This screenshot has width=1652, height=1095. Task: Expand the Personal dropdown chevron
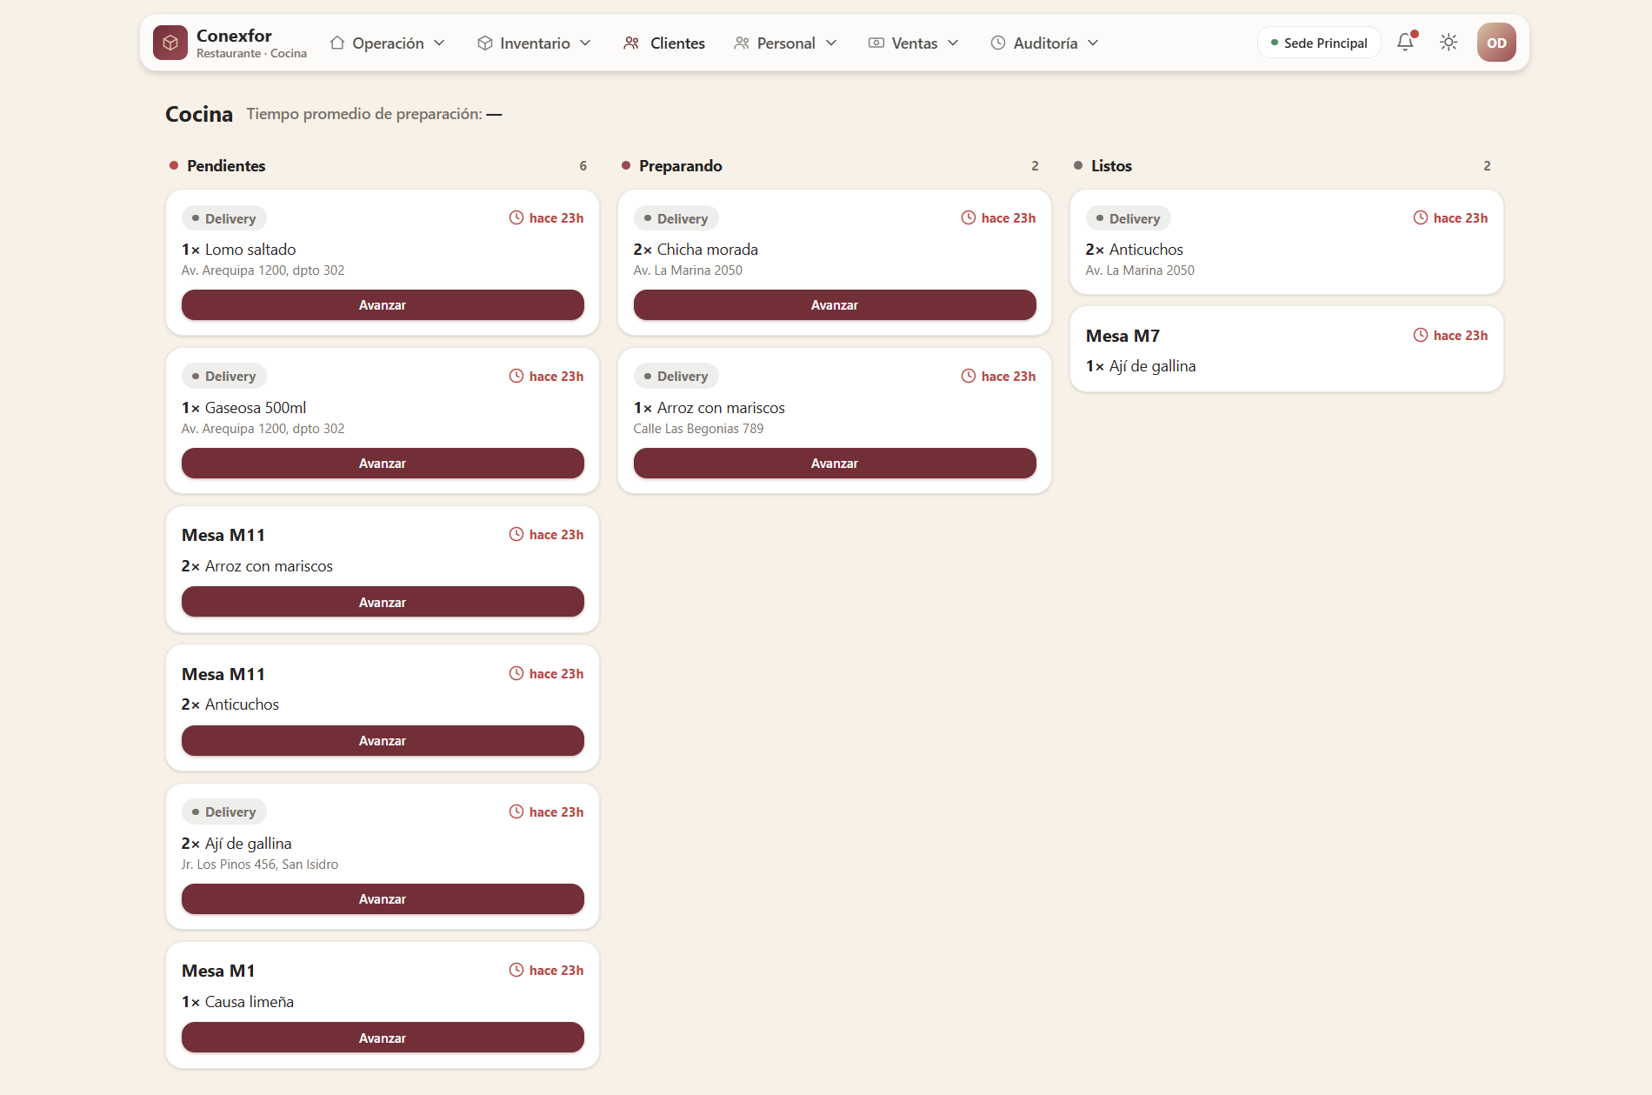(x=831, y=43)
